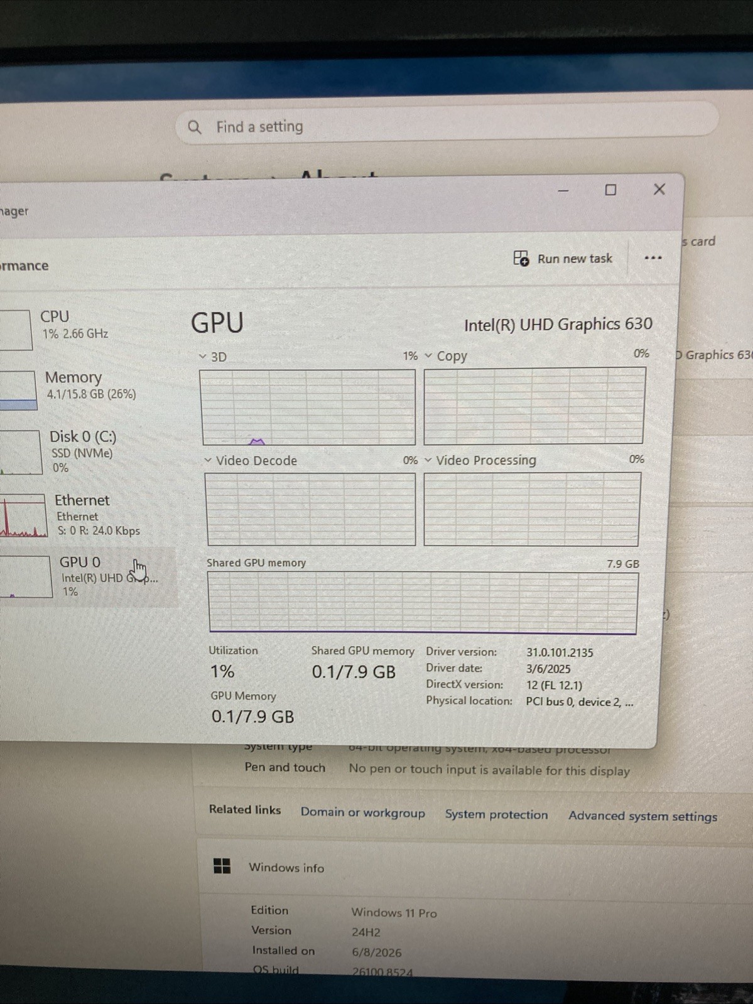Viewport: 753px width, 1004px height.
Task: Select Ethernet in performance sidebar
Action: coord(88,516)
